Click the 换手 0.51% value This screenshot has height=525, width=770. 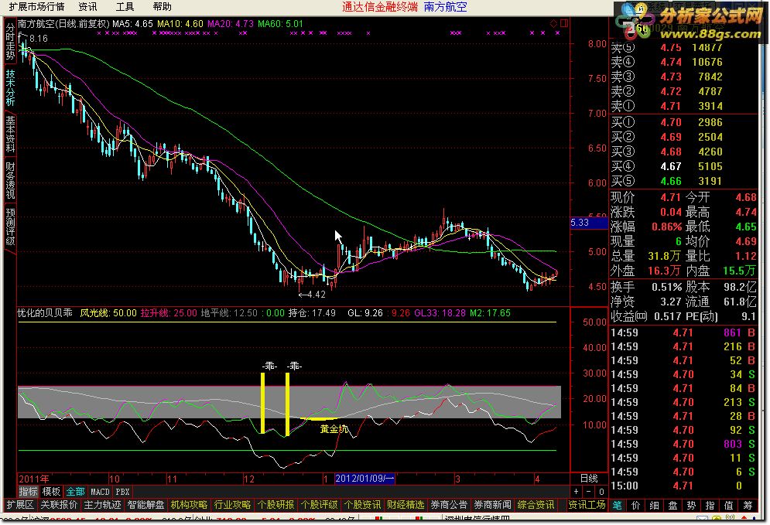click(x=666, y=287)
